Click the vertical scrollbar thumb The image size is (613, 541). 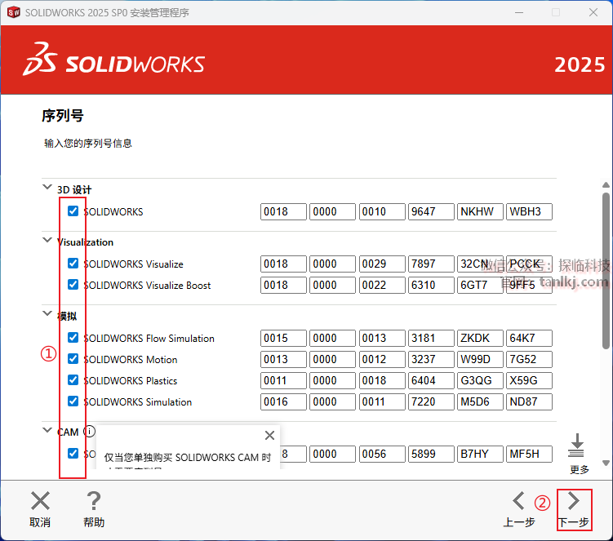point(606,269)
